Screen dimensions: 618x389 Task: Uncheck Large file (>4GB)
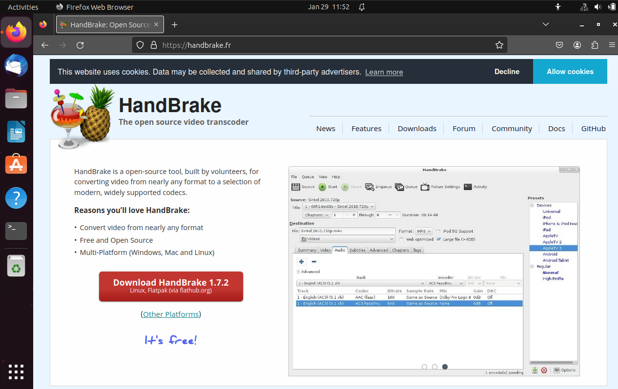[x=438, y=238]
